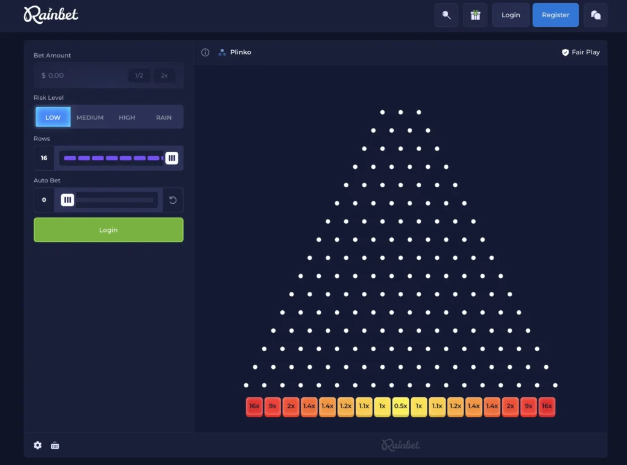Click the gift box promotions icon

click(475, 15)
